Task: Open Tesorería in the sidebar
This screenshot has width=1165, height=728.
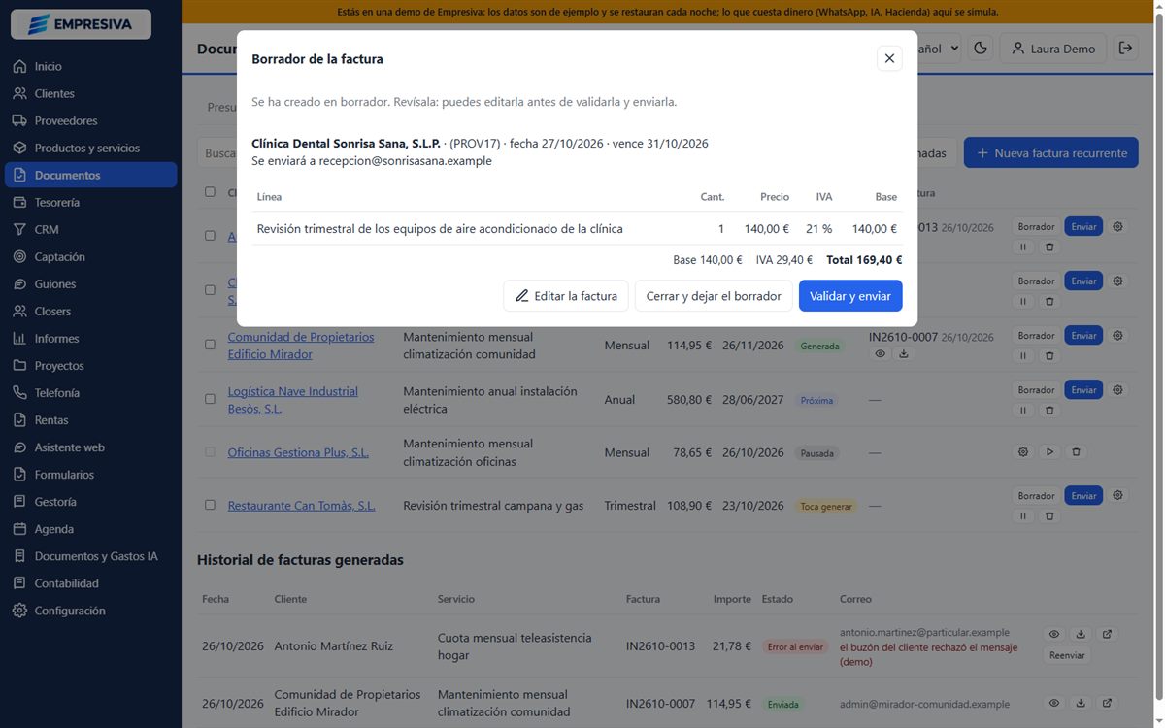Action: point(91,202)
